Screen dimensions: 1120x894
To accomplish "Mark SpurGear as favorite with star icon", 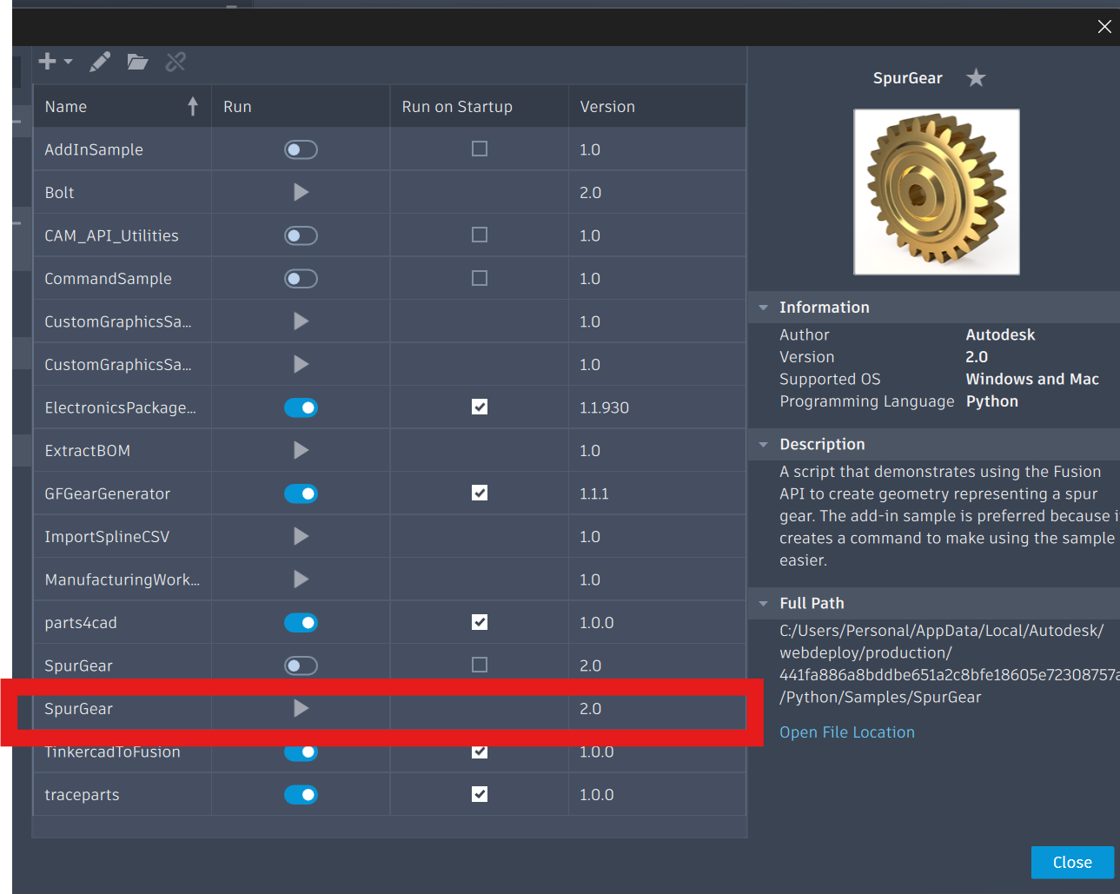I will pos(976,78).
